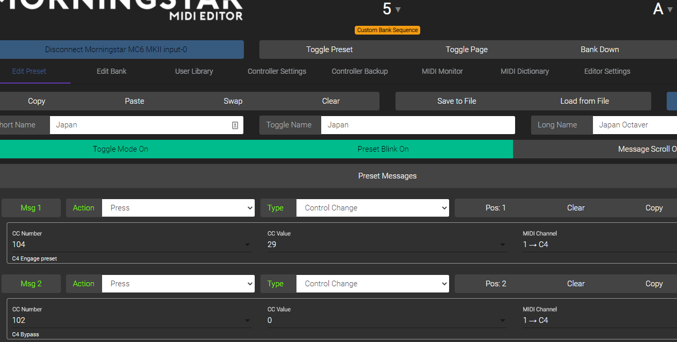Click Copy button for Msg 1
This screenshot has width=677, height=342.
[x=654, y=208]
